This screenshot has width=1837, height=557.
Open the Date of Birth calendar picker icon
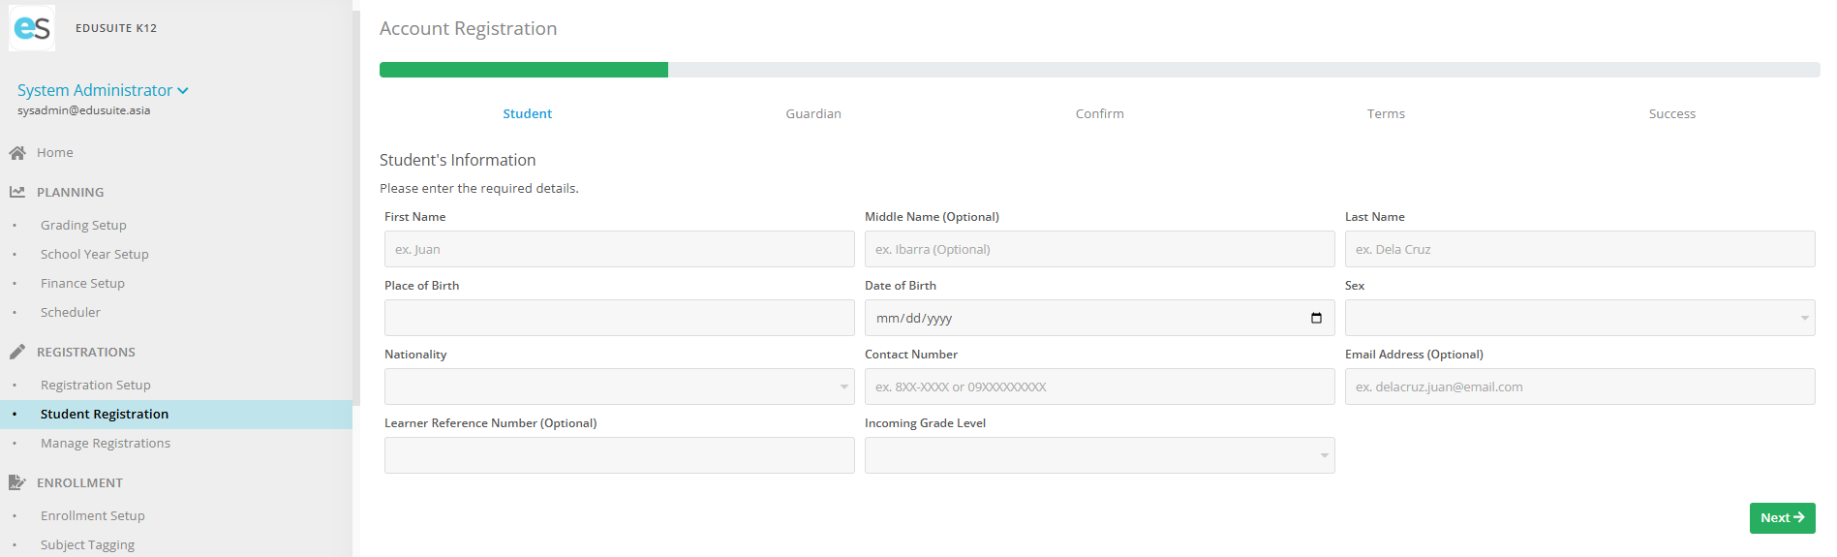click(1316, 318)
